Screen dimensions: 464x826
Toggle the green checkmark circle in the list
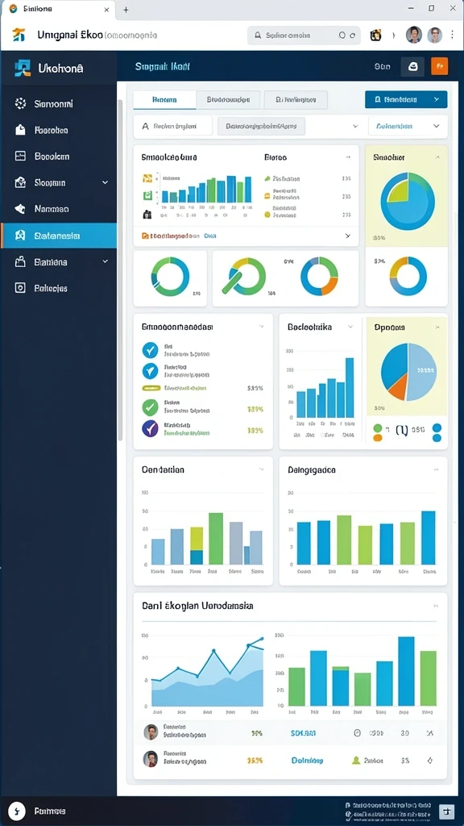[x=151, y=407]
